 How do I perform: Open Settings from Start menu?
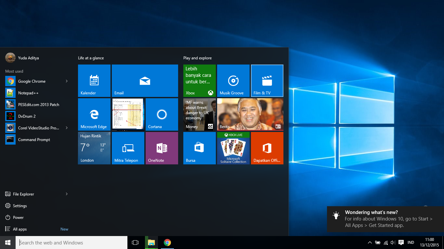coord(20,206)
